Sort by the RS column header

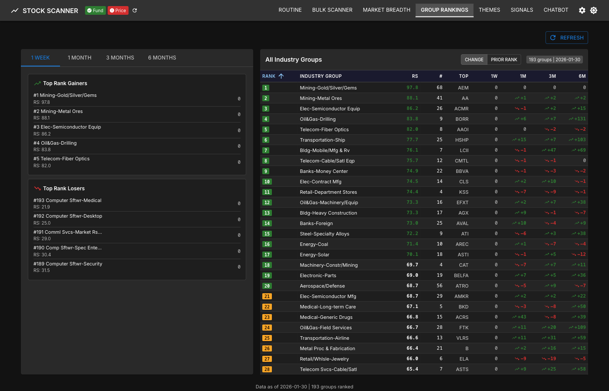click(415, 76)
